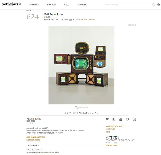Open the Buy Now menu
Viewport: 161px width, 155px height.
click(52, 5)
